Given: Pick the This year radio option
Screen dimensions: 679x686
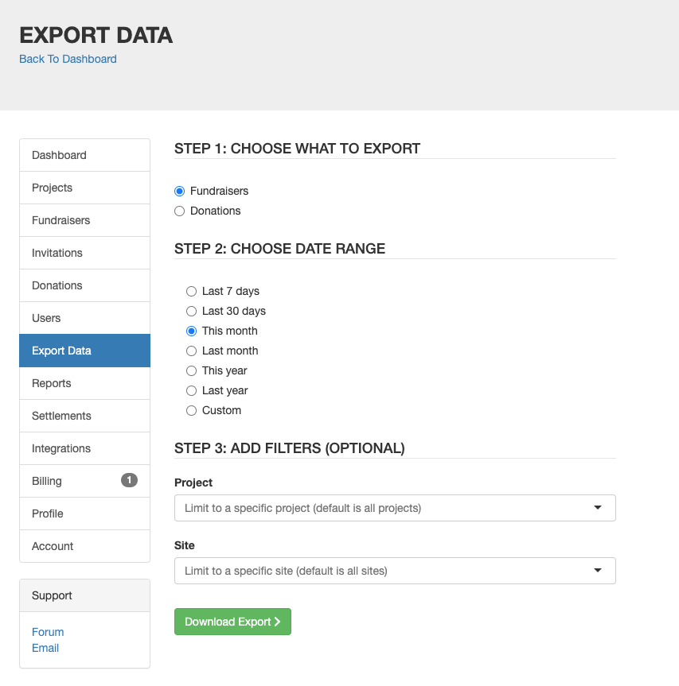Looking at the screenshot, I should pyautogui.click(x=191, y=371).
